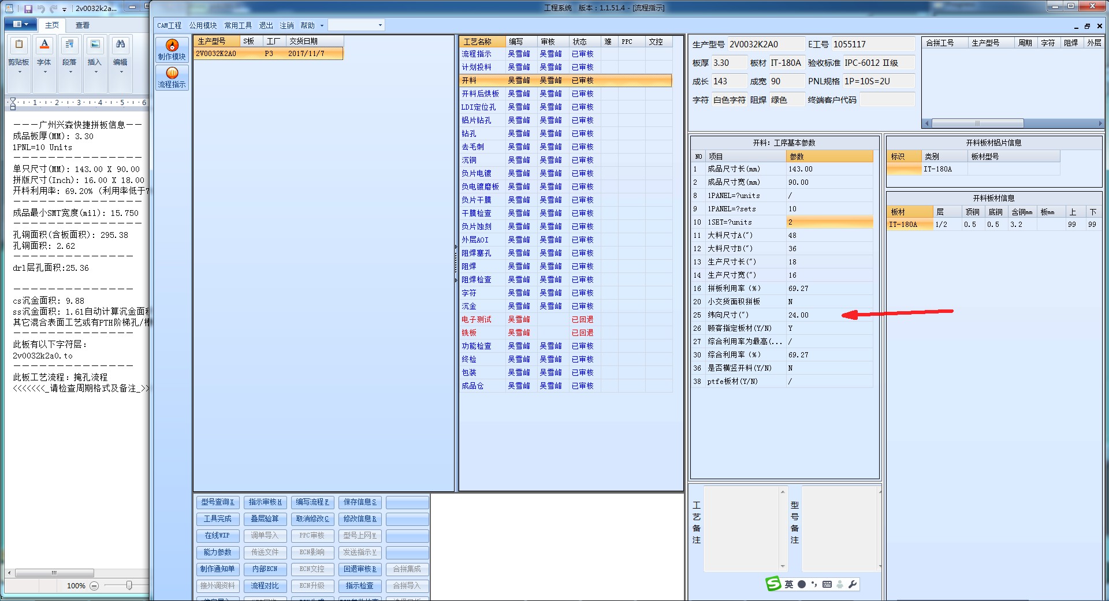Screen dimensions: 1109x601
Task: Click the 工艺名称 column header
Action: click(x=483, y=42)
